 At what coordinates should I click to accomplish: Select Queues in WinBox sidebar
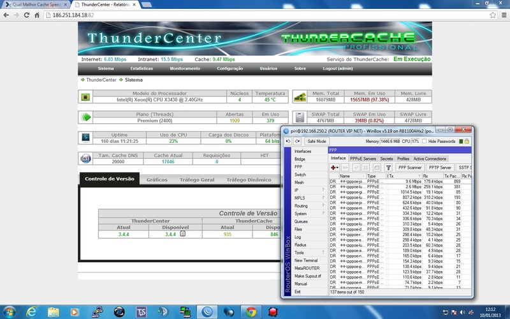[301, 221]
